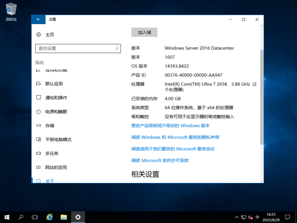Switch the 中 input method indicator

click(257, 217)
